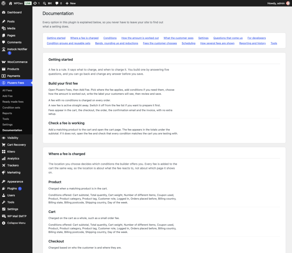This screenshot has width=292, height=253.
Task: Open the WPDev site home icon
Action: click(11, 3)
